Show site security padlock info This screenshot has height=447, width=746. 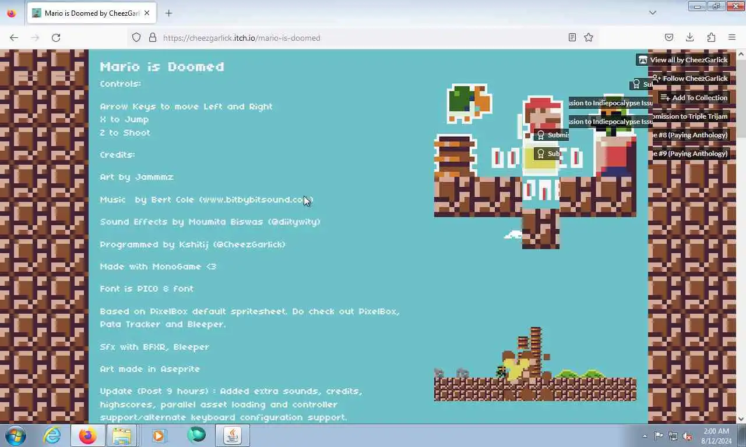(x=153, y=37)
